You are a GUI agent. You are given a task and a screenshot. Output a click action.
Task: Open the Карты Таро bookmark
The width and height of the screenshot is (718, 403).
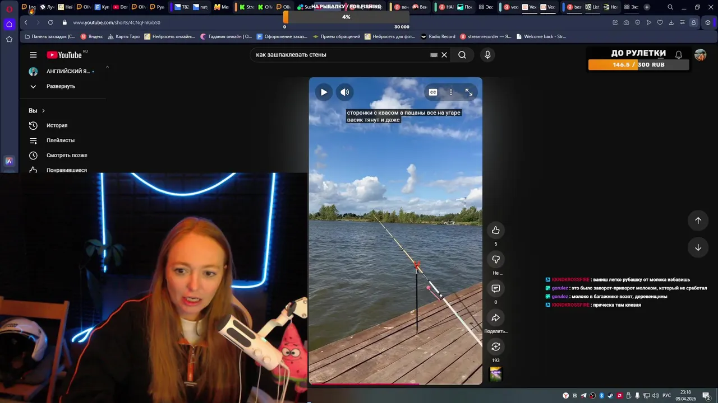coord(123,36)
